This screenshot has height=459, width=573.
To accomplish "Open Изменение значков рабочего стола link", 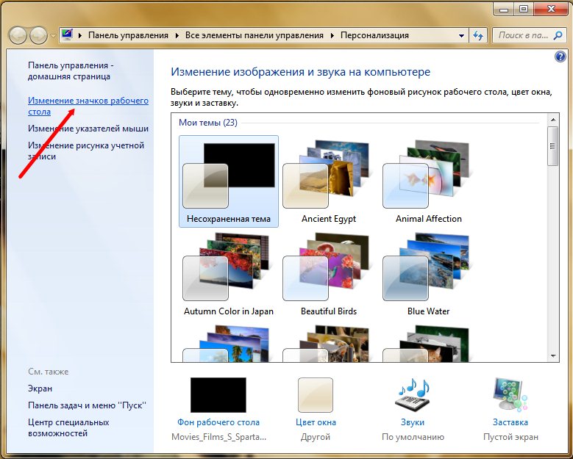I will 88,101.
